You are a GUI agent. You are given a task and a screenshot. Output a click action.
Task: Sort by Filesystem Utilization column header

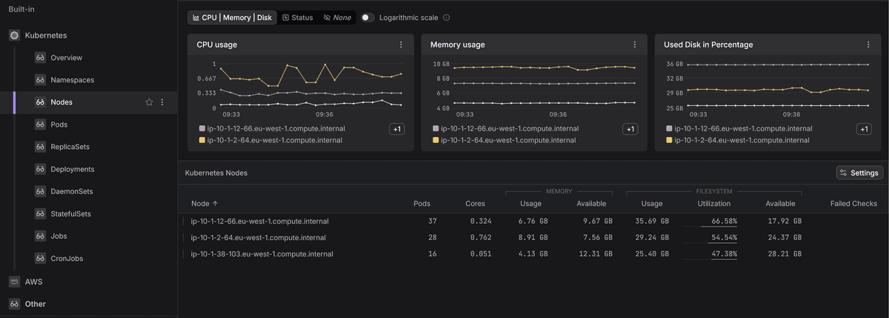(714, 203)
